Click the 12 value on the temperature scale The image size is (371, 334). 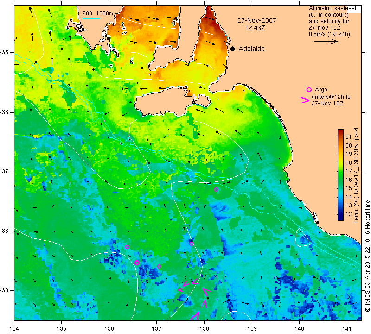click(349, 214)
